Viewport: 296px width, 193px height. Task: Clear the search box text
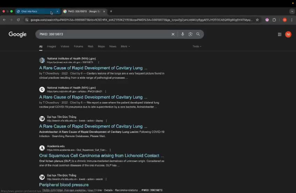point(173,34)
